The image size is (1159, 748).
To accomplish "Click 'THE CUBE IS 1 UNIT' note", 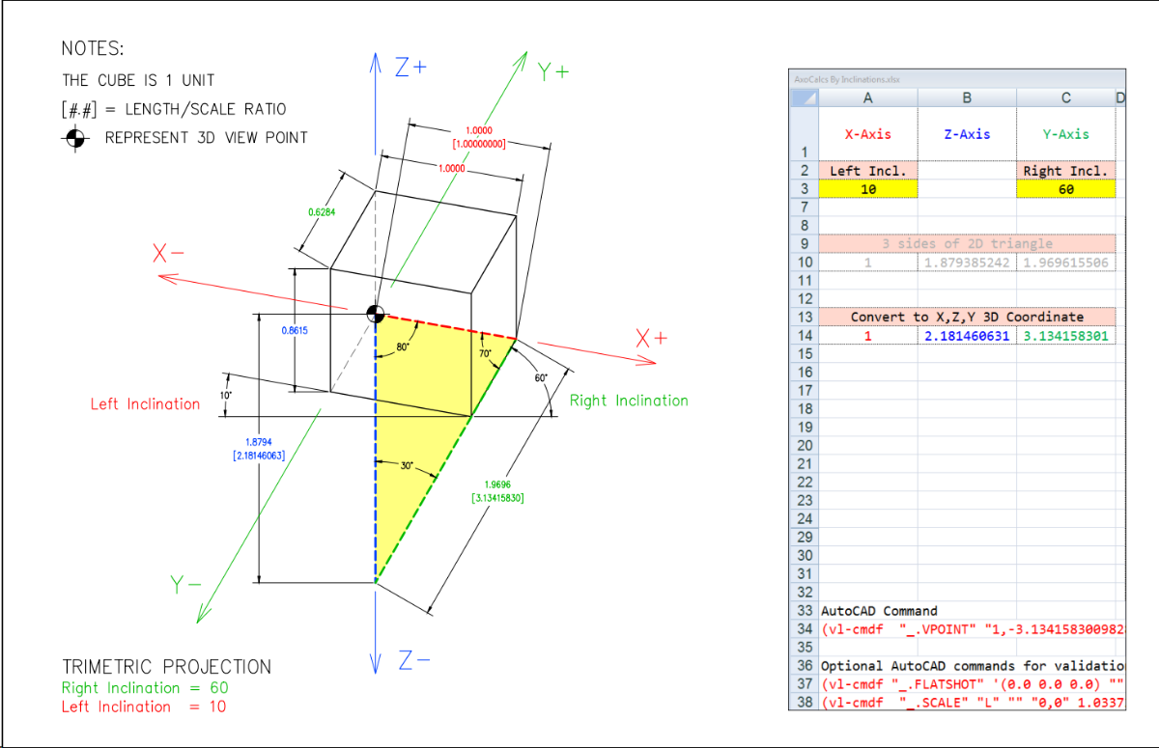I will point(138,80).
